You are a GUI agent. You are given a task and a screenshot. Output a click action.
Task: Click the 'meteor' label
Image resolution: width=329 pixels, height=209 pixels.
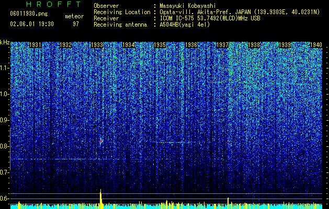[74, 16]
